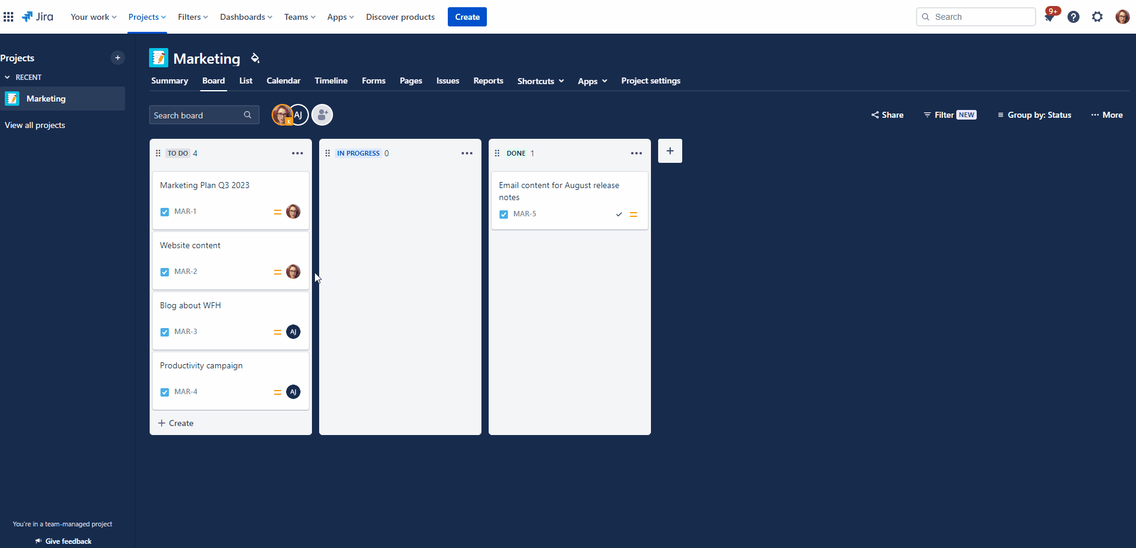This screenshot has width=1136, height=548.
Task: Open the Reports tab
Action: click(x=488, y=81)
